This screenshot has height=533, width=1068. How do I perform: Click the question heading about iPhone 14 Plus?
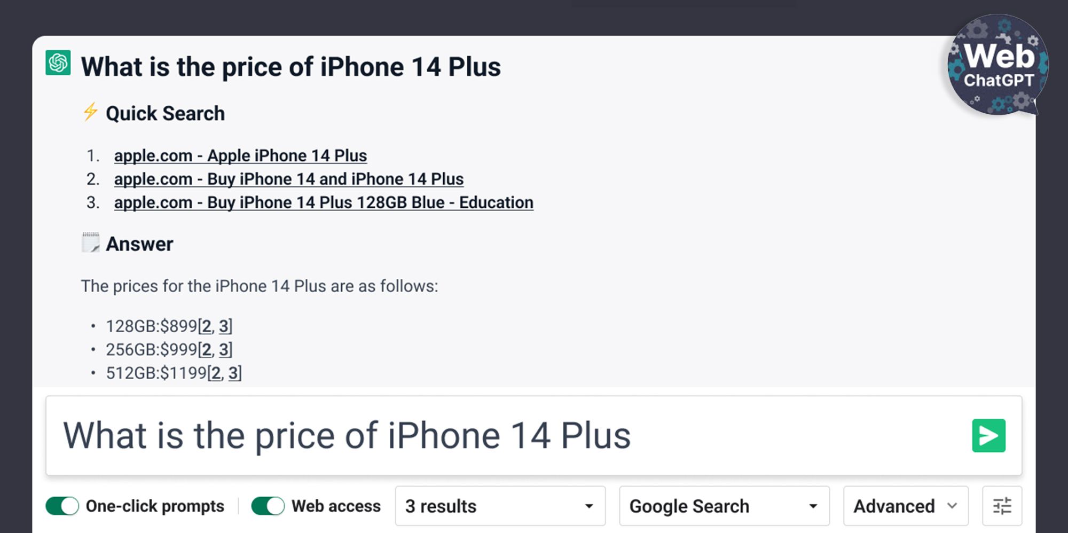(x=291, y=67)
